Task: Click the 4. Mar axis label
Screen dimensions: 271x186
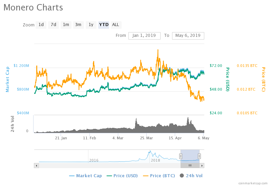Action: [x=118, y=138]
